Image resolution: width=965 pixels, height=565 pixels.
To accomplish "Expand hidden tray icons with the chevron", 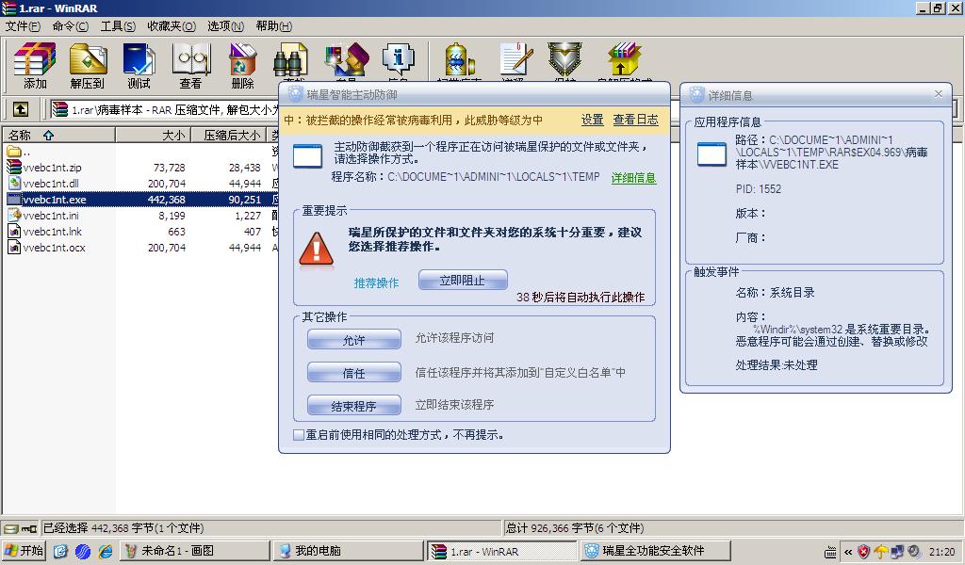I will coord(848,552).
